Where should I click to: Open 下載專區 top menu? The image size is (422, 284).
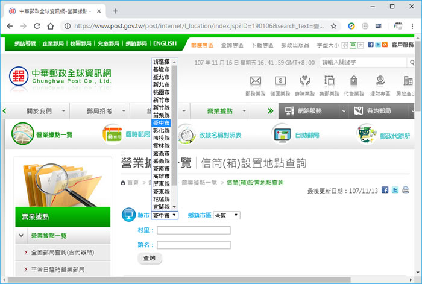pyautogui.click(x=262, y=45)
